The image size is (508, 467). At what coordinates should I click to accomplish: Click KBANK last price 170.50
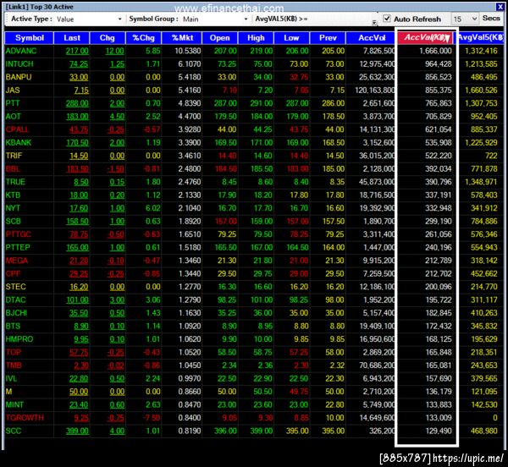click(x=77, y=142)
